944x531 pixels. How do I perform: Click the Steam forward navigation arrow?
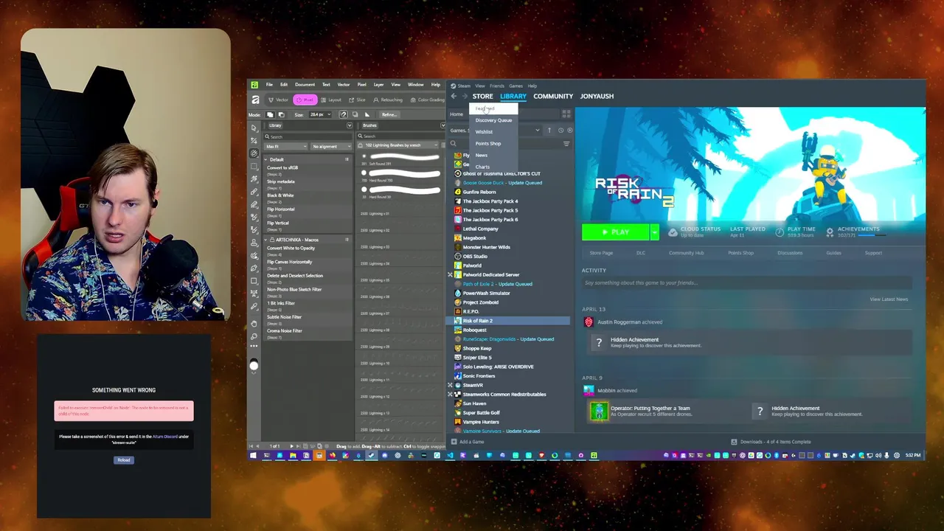pyautogui.click(x=464, y=96)
